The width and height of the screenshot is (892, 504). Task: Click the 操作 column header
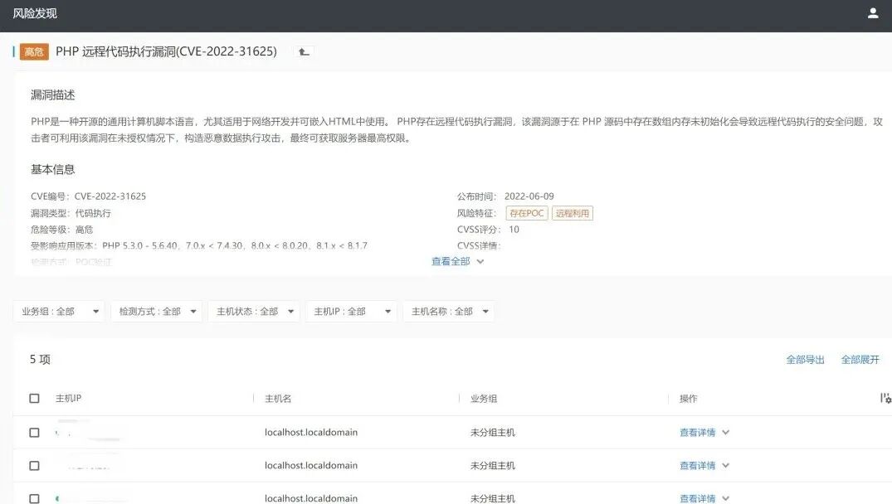pyautogui.click(x=689, y=399)
